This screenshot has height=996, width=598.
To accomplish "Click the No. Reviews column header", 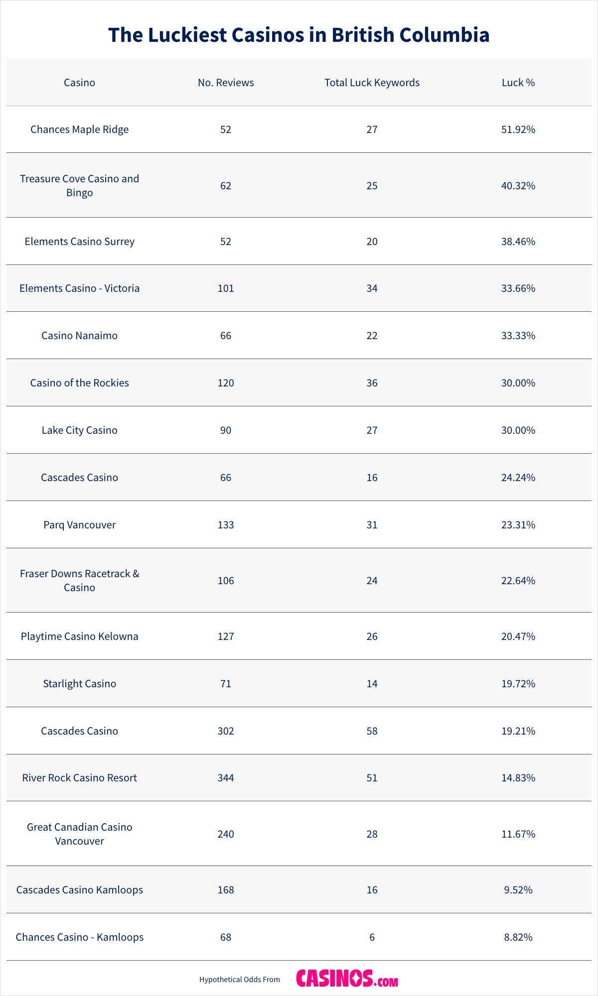I will [226, 83].
